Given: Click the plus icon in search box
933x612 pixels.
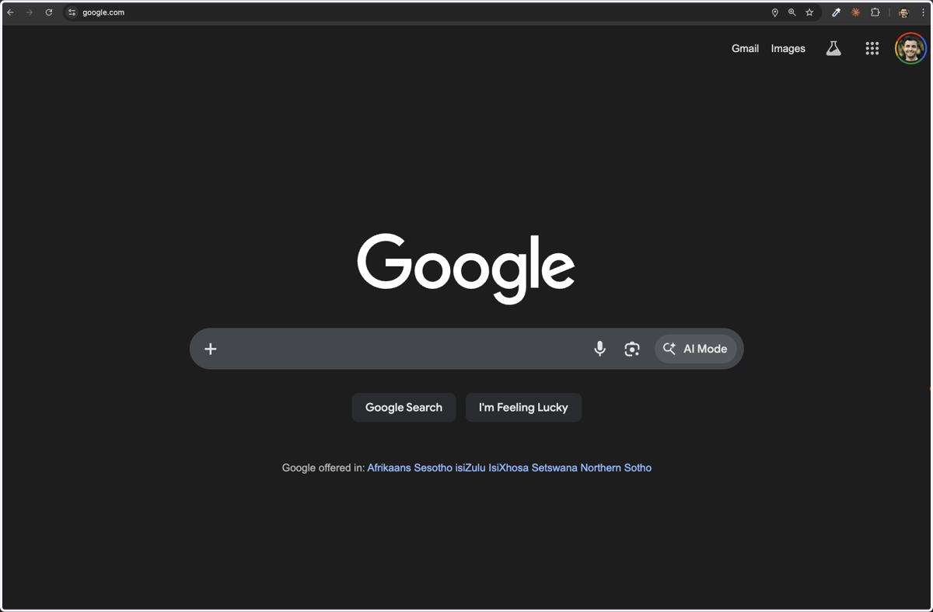Looking at the screenshot, I should click(x=210, y=349).
